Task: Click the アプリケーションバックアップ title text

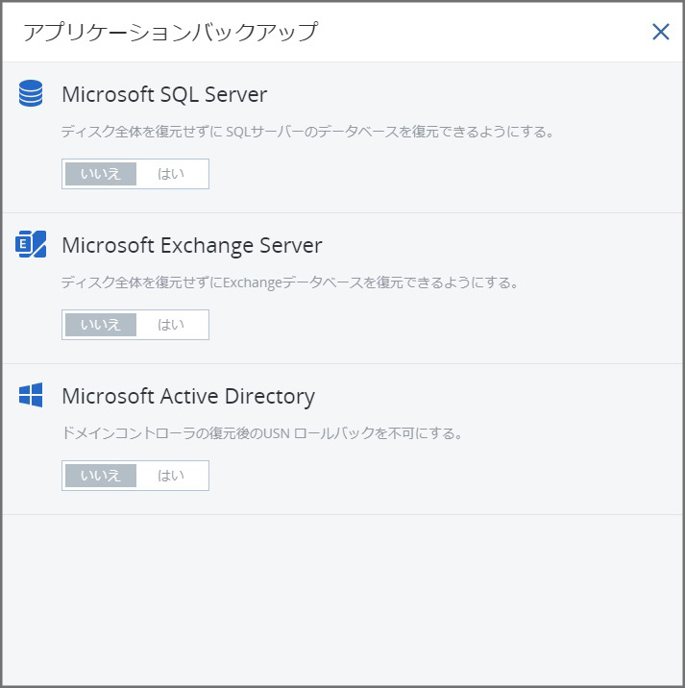Action: [170, 32]
